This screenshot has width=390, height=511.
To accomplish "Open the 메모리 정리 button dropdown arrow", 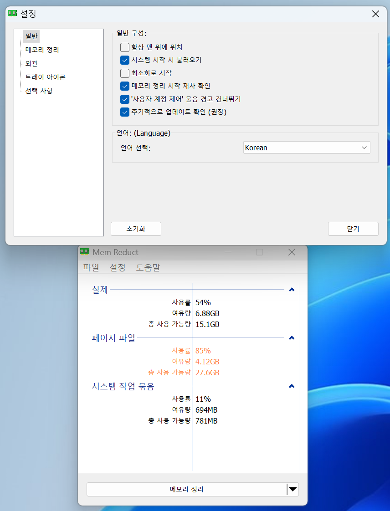I will coord(293,489).
